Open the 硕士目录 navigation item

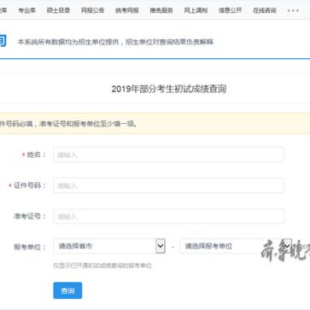[58, 10]
